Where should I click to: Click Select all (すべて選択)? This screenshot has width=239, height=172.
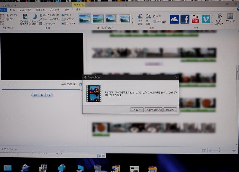[160, 22]
